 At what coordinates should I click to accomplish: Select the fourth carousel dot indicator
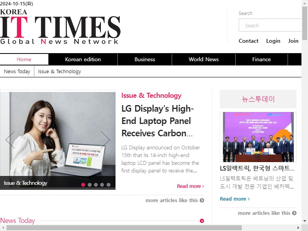coord(102,185)
